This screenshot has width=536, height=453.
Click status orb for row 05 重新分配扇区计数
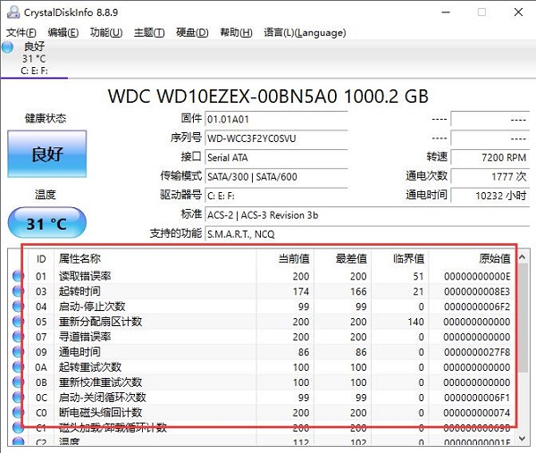18,322
